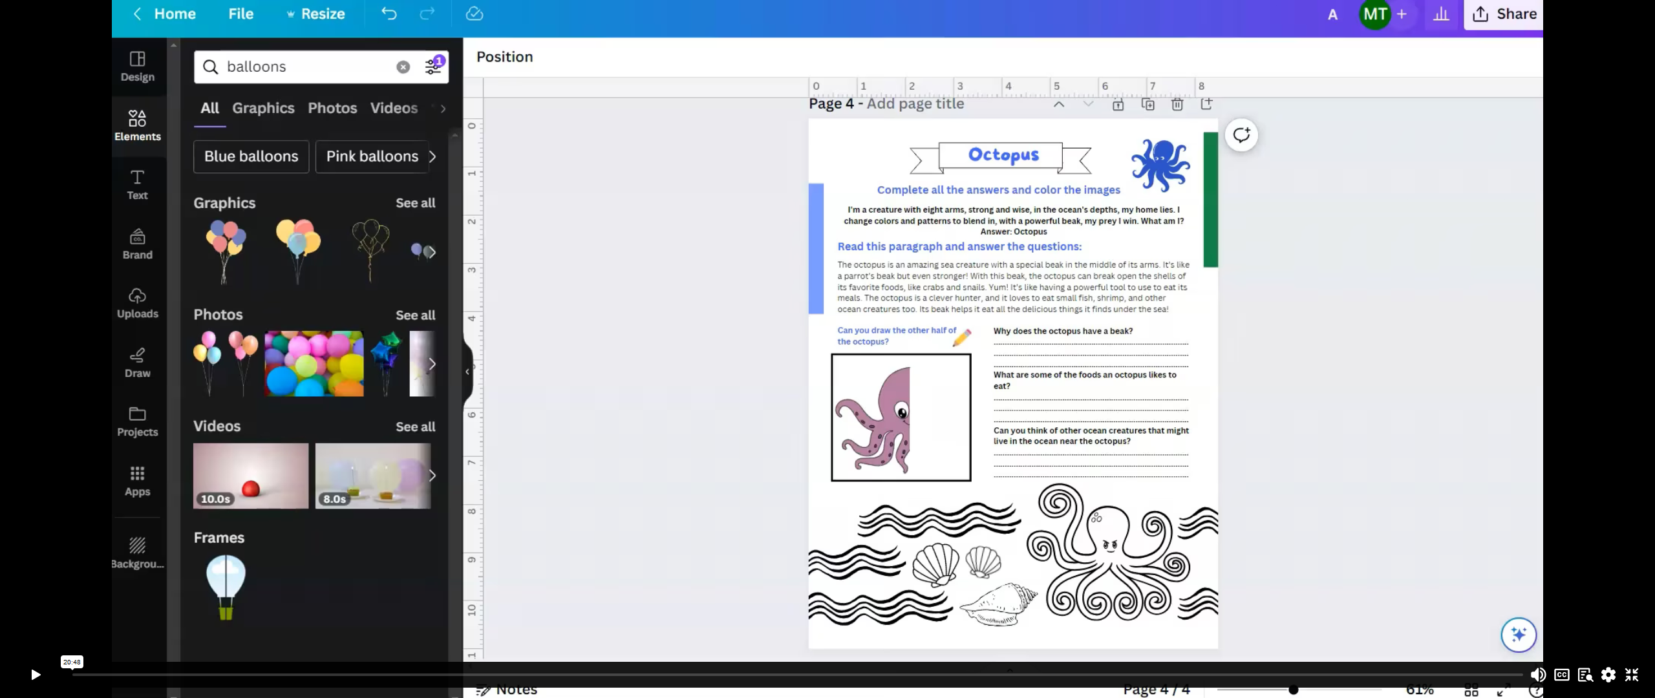
Task: Show more suggested balloon keyword chips
Action: [432, 156]
